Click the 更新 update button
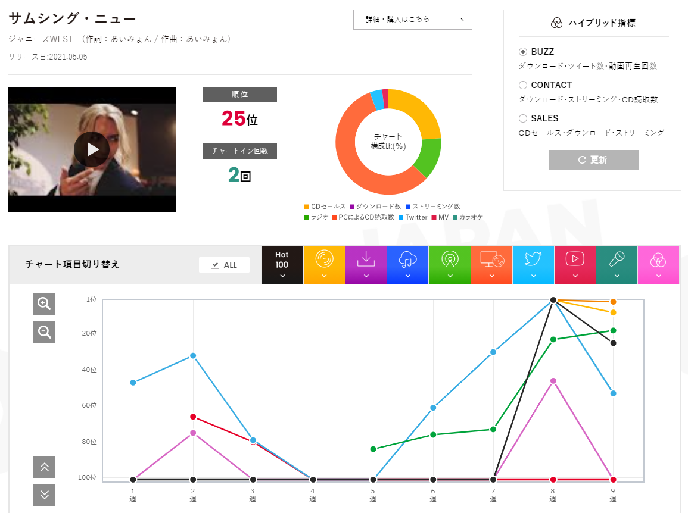Viewport: 688px width, 513px height. [x=593, y=160]
